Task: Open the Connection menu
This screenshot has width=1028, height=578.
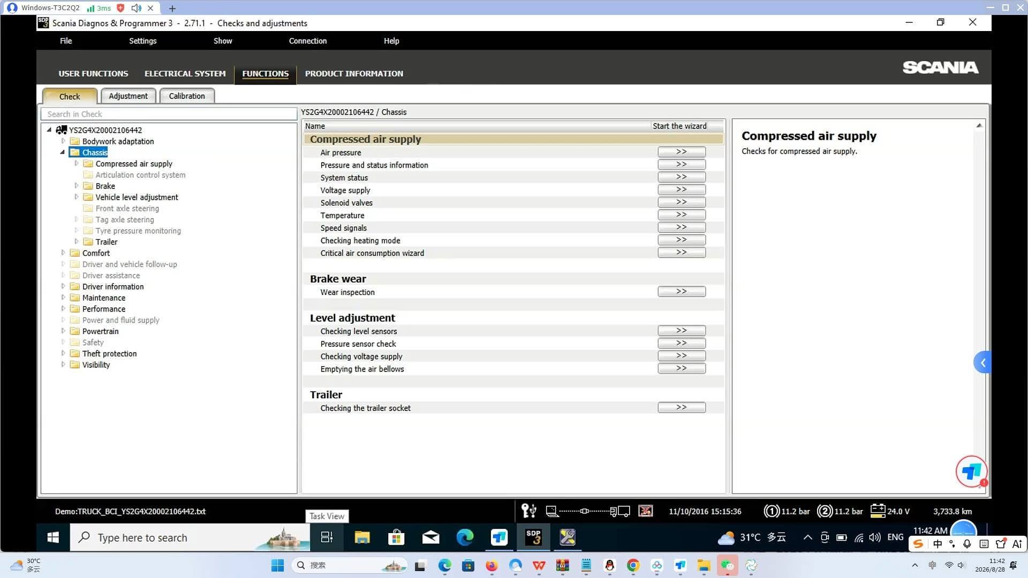Action: 308,41
